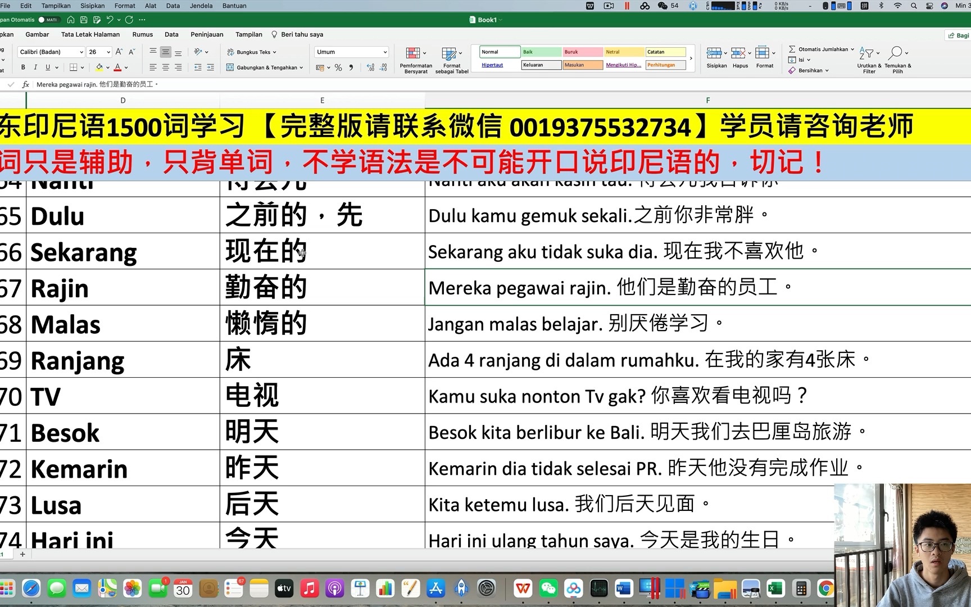Viewport: 971px width, 607px height.
Task: Open the Rumus tab
Action: [143, 34]
